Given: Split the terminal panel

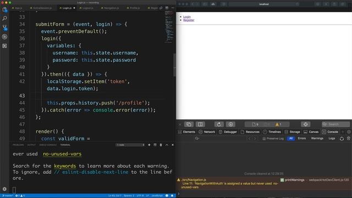Looking at the screenshot, I should (x=155, y=145).
